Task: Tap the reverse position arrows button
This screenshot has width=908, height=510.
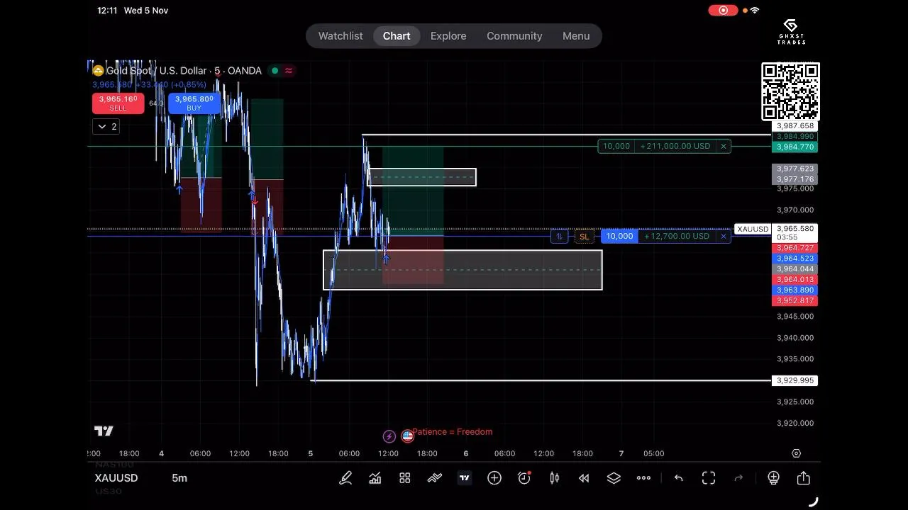Action: (x=559, y=237)
